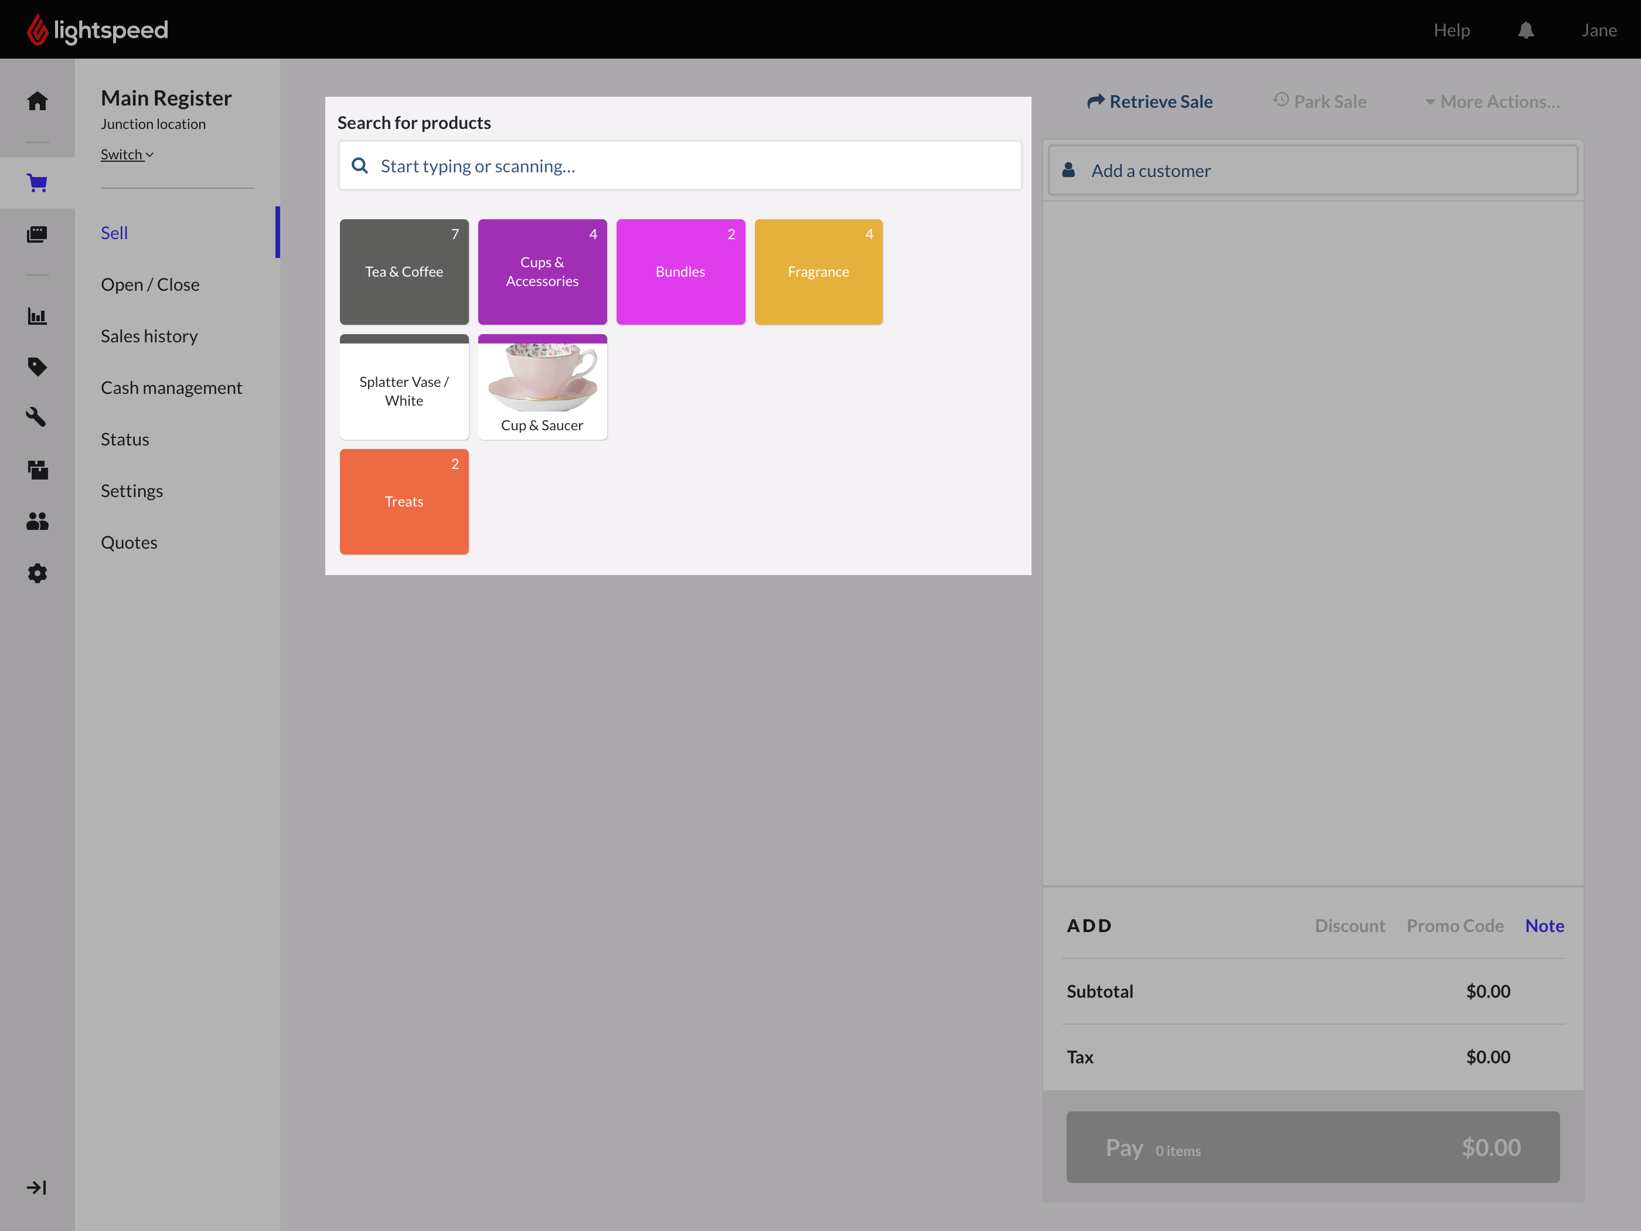The width and height of the screenshot is (1641, 1231).
Task: Expand the Switch register dropdown
Action: 127,154
